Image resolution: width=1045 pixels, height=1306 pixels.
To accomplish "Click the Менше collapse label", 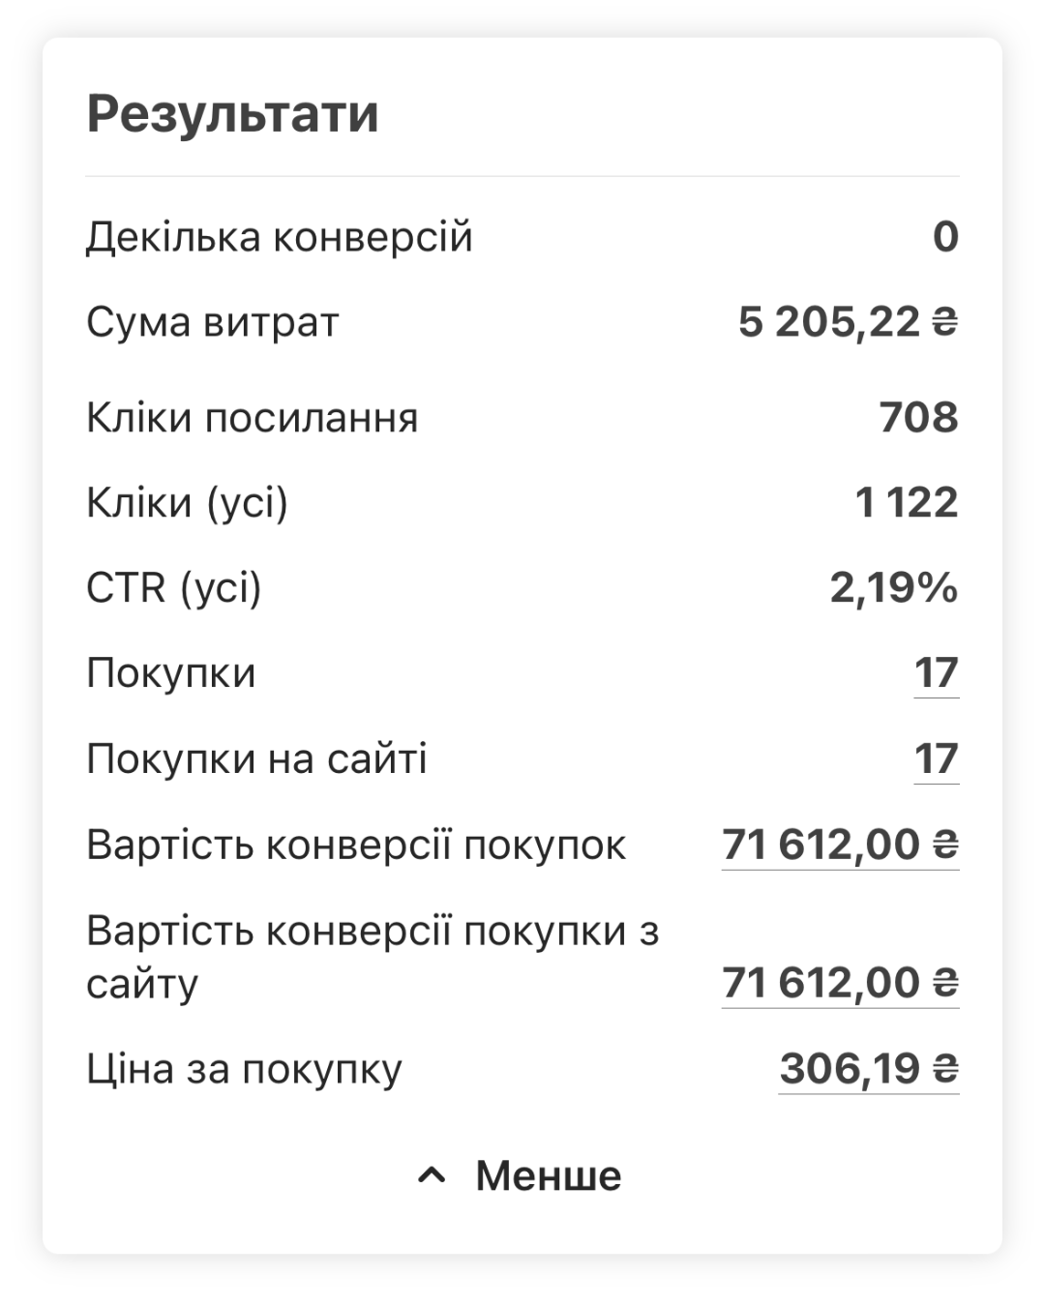I will (549, 1176).
